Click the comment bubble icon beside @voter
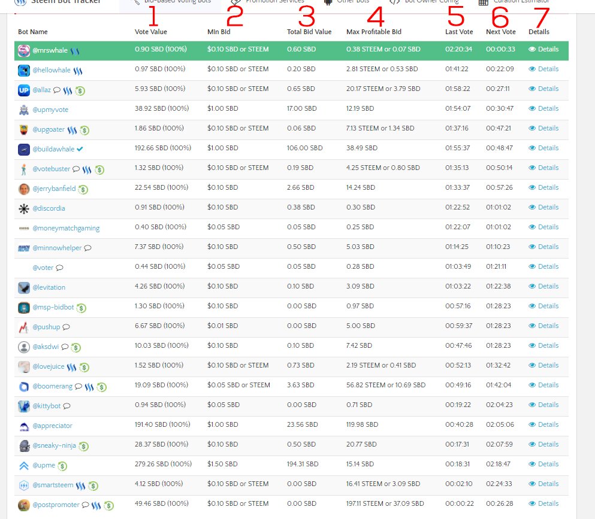Viewport: 595px width, 519px height. coord(59,268)
